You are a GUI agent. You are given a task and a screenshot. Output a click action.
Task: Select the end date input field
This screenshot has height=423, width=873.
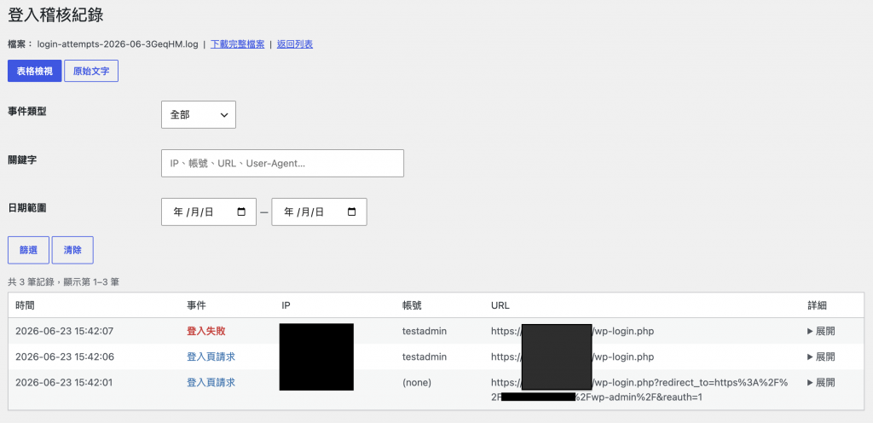pyautogui.click(x=319, y=212)
